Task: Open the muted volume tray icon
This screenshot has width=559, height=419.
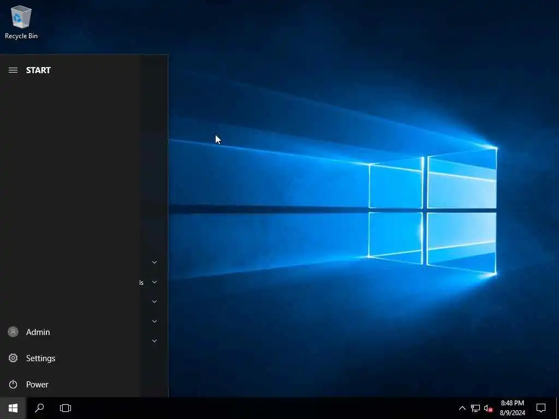Action: (x=488, y=408)
